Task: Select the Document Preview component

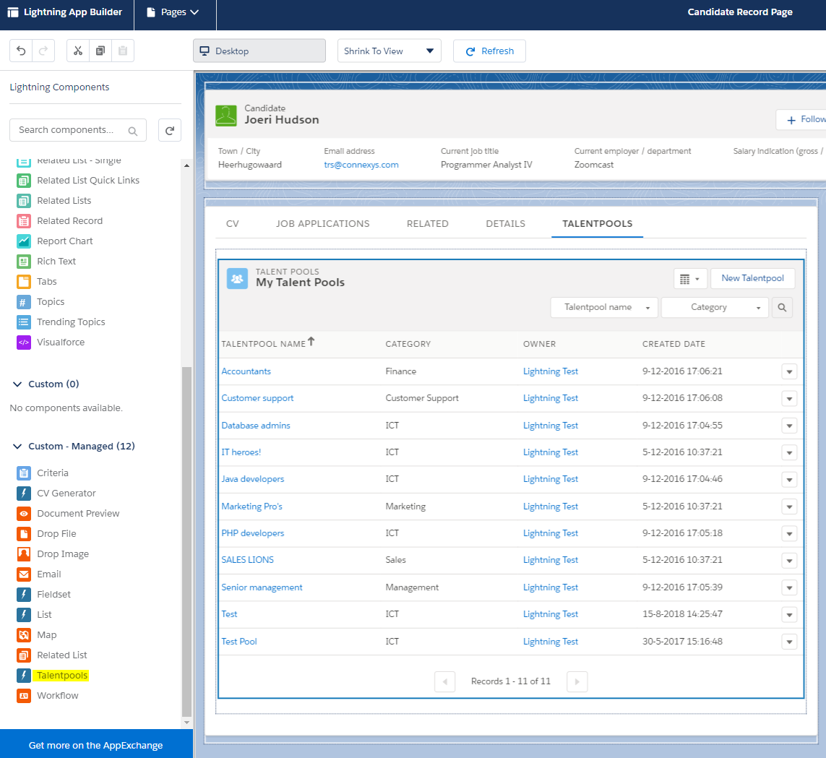Action: [x=68, y=514]
